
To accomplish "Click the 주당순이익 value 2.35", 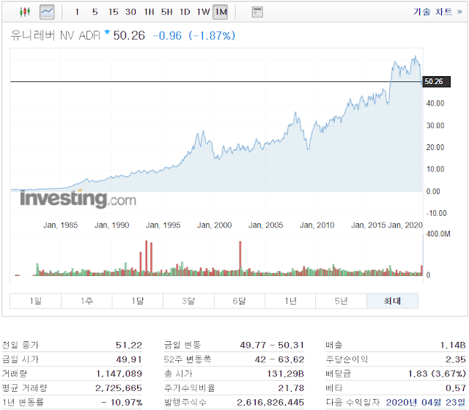I will point(456,359).
